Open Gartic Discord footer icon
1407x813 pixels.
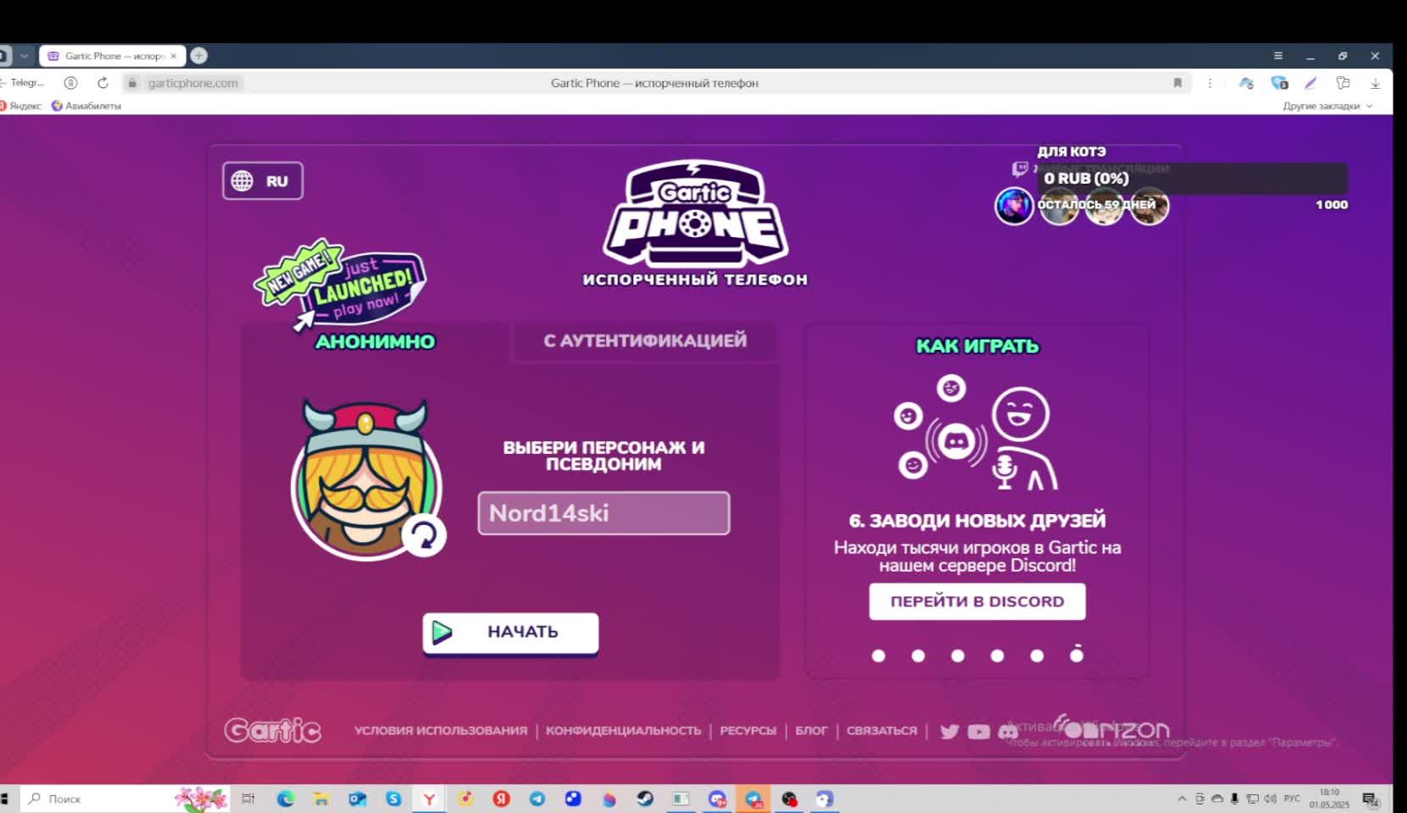pyautogui.click(x=1008, y=732)
